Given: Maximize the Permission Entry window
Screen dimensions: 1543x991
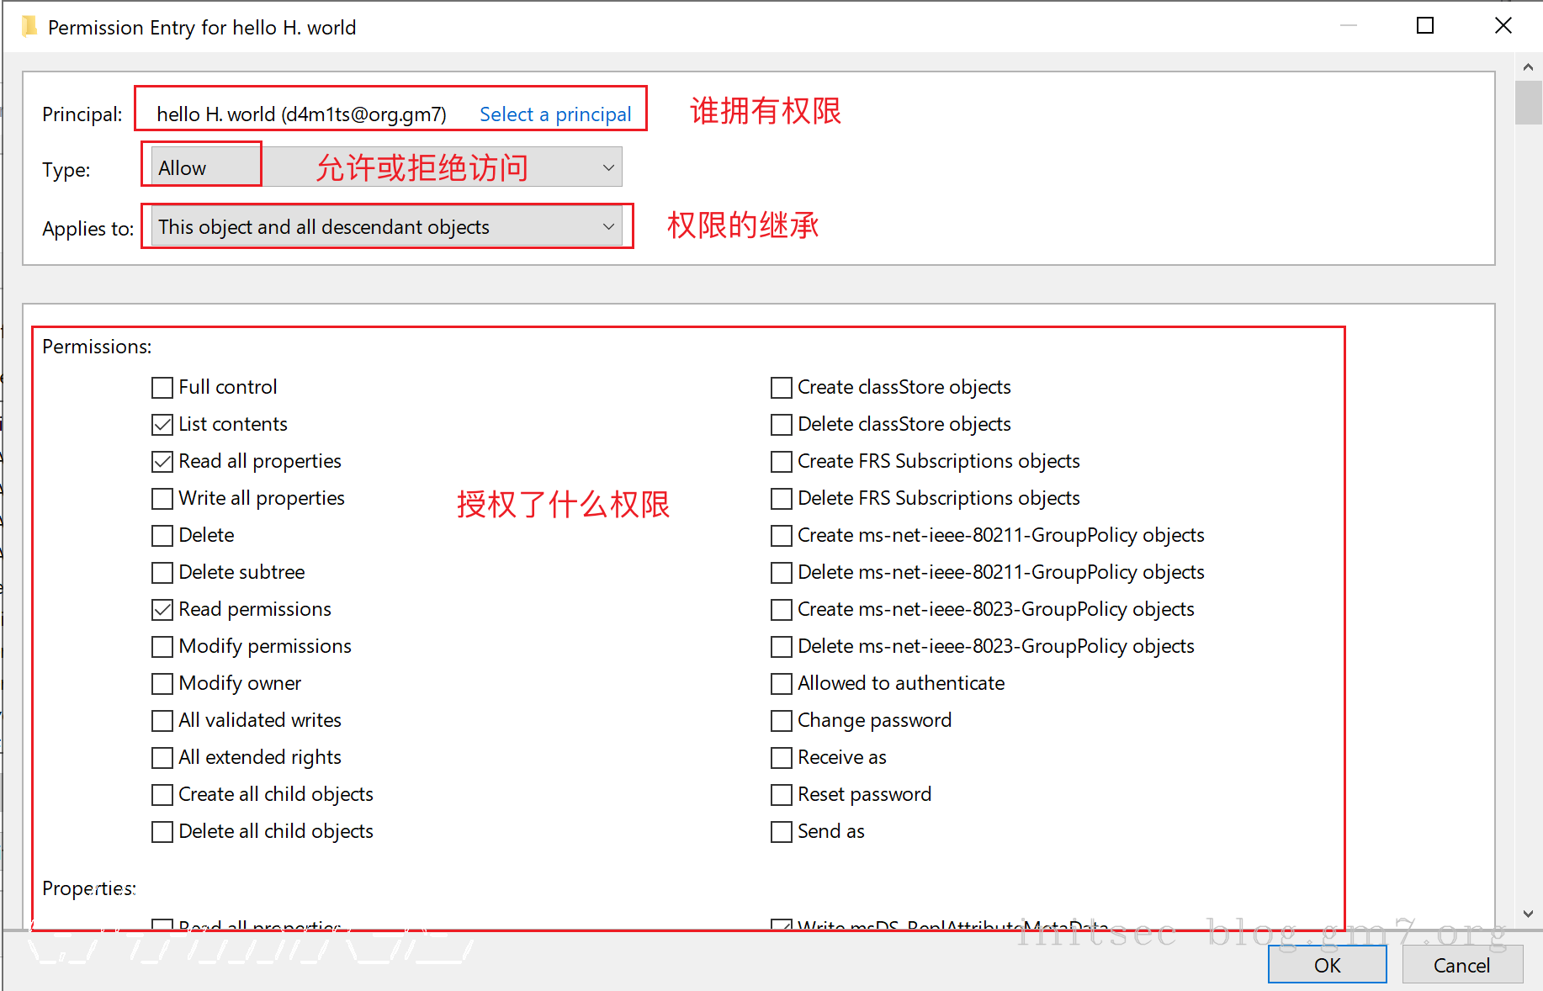Looking at the screenshot, I should [1425, 26].
